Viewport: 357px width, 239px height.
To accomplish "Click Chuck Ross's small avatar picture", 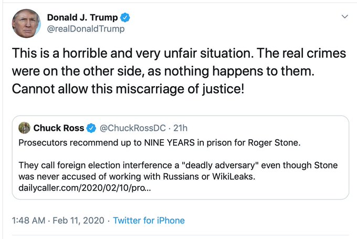I will tap(24, 128).
